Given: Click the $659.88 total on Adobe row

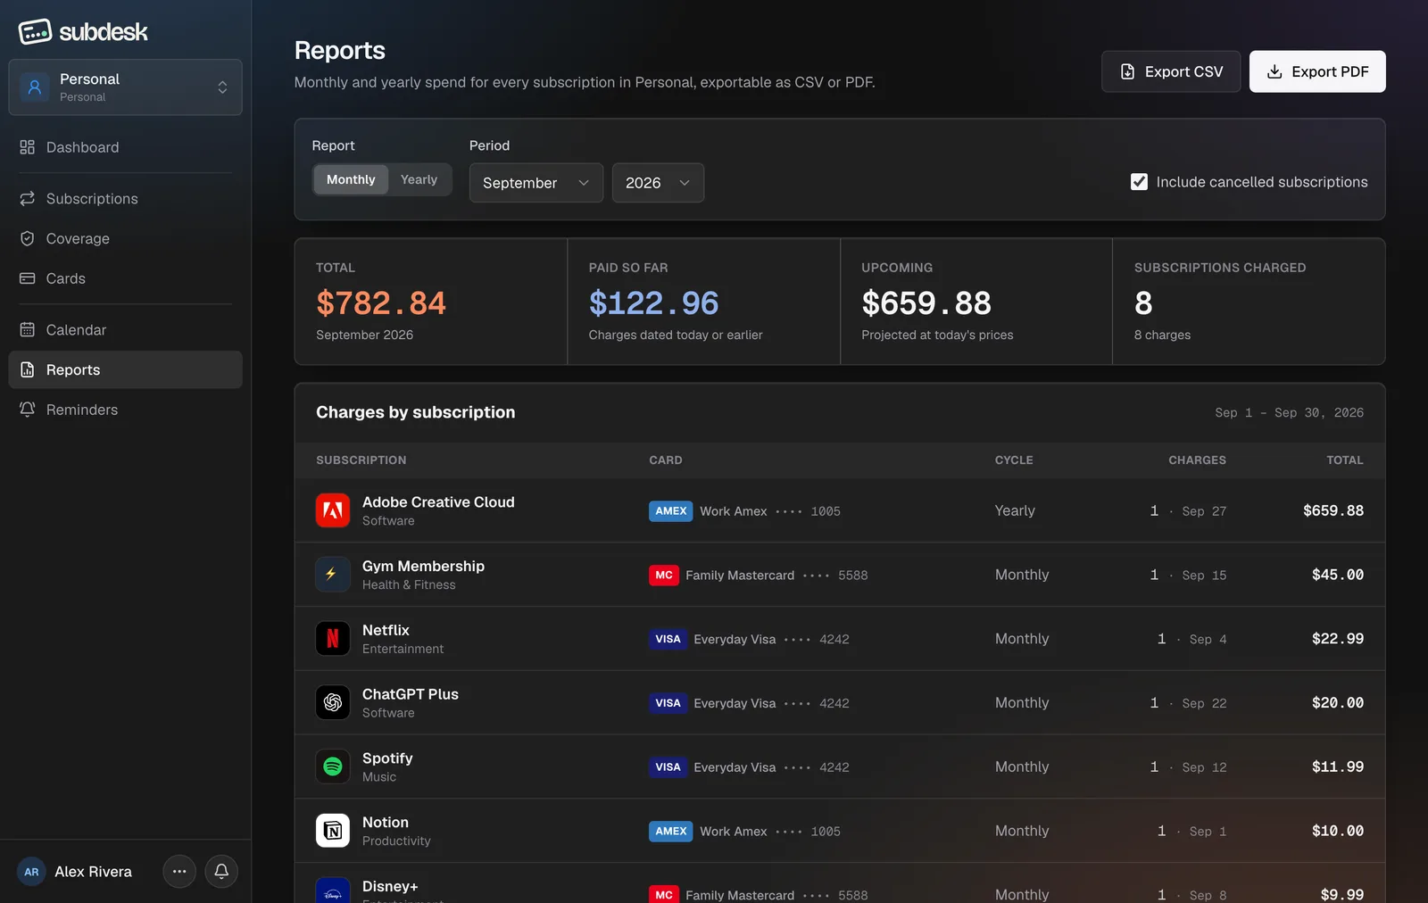Looking at the screenshot, I should (x=1333, y=510).
